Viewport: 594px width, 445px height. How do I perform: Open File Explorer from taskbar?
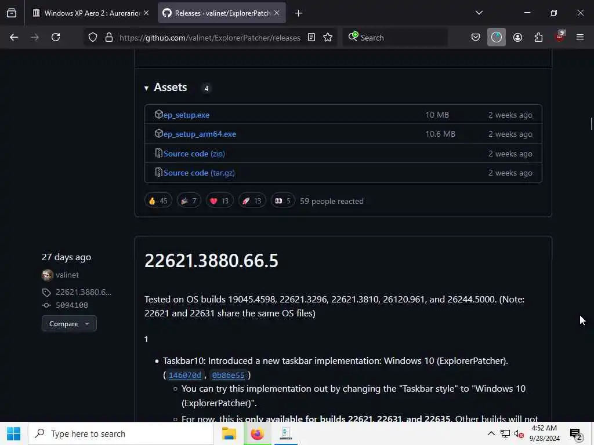tap(229, 433)
